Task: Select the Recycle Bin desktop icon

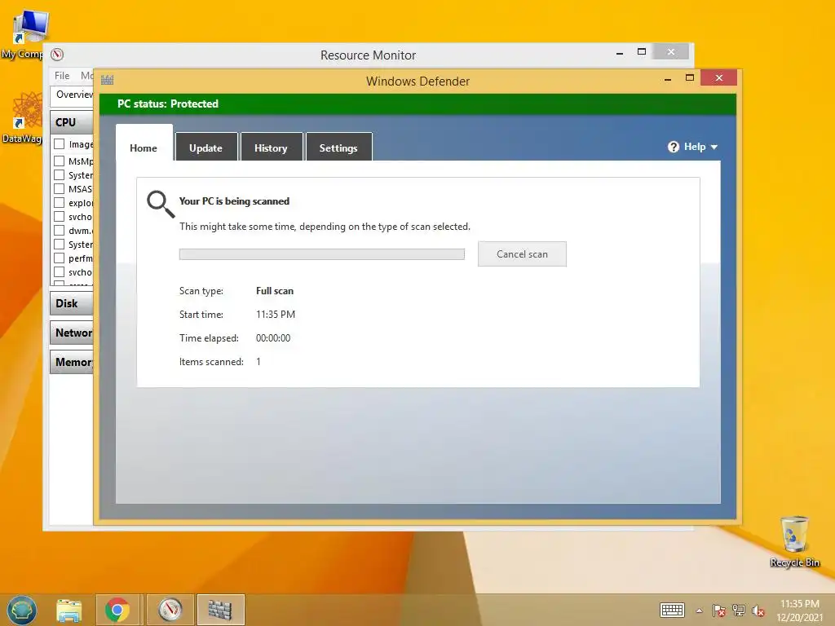Action: tap(794, 542)
